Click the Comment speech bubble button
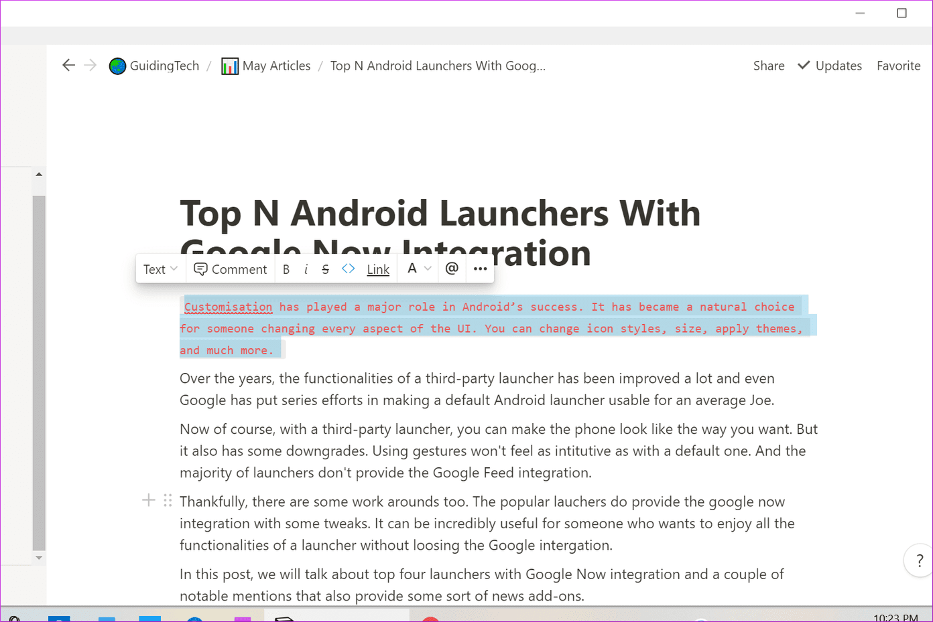This screenshot has height=622, width=933. pos(230,269)
